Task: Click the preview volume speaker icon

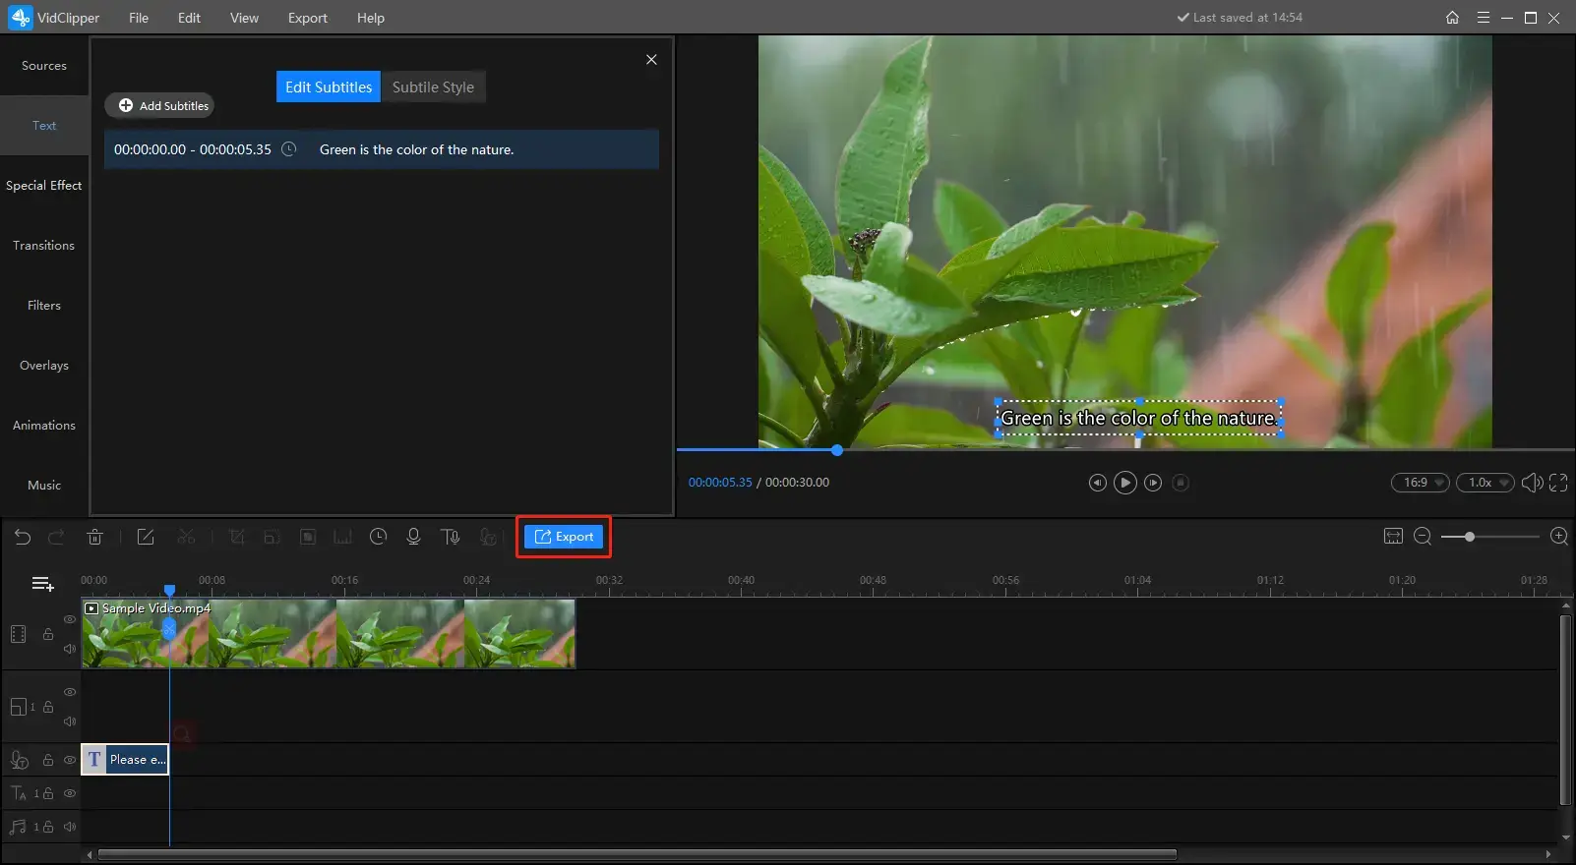Action: [1532, 483]
